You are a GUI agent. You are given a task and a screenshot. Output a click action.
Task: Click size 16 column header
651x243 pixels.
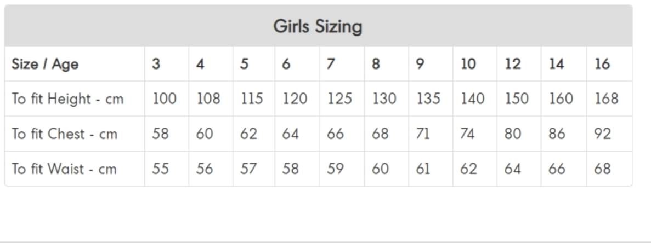coord(602,64)
